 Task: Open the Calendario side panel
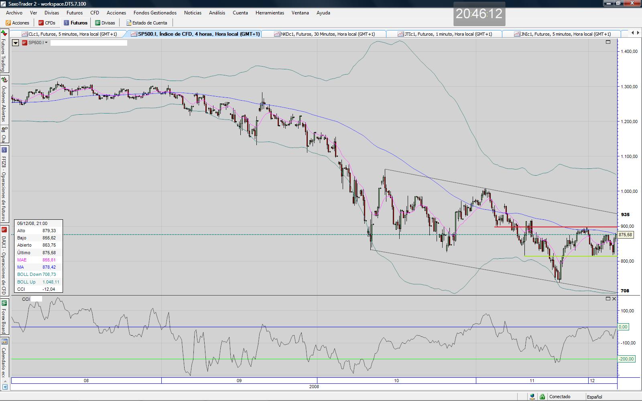tap(4, 359)
